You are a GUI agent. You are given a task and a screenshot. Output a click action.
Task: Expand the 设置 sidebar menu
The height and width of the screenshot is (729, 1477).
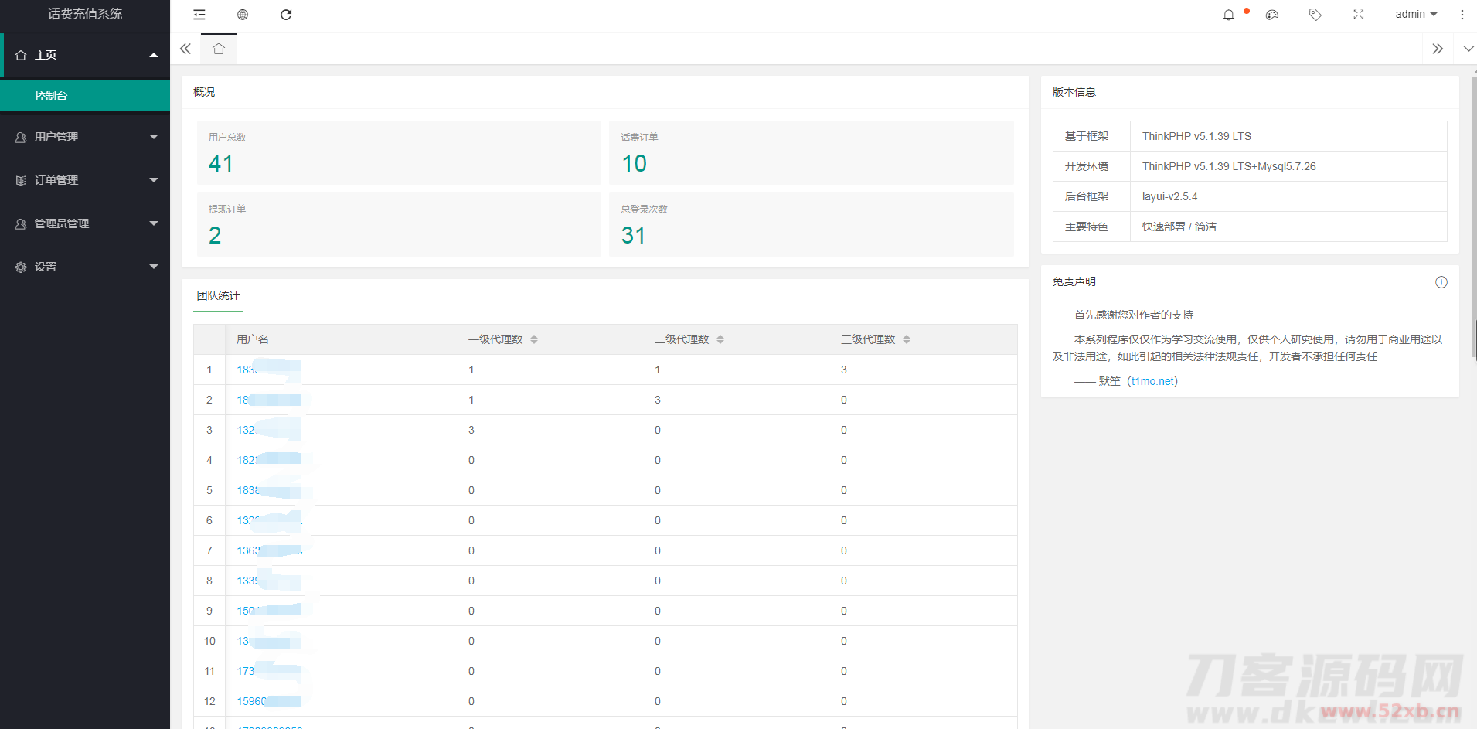(x=85, y=267)
